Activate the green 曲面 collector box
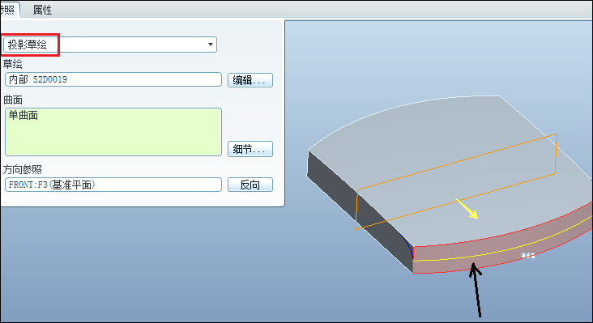The height and width of the screenshot is (323, 593). click(x=113, y=132)
